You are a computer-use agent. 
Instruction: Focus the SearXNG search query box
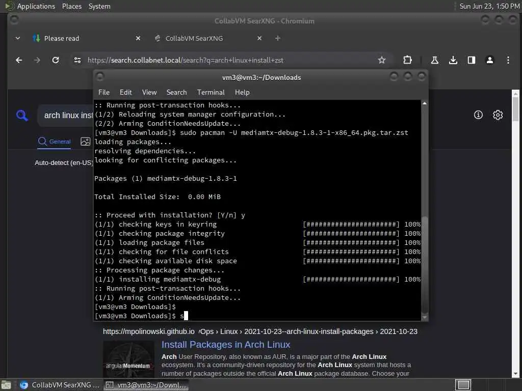click(66, 116)
